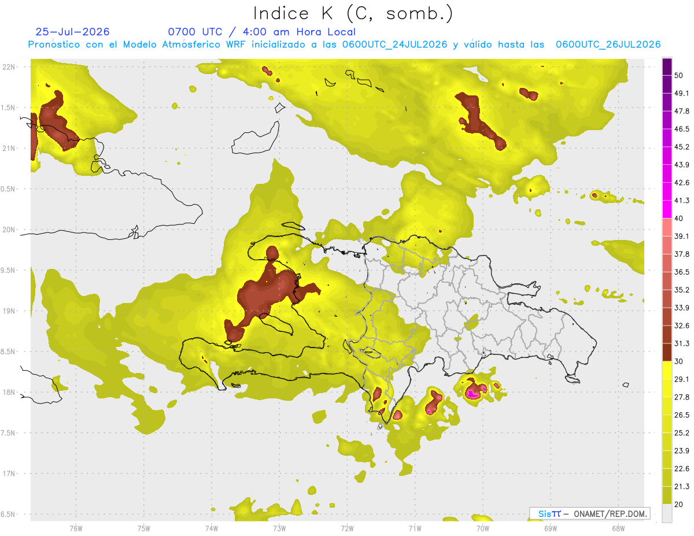Click the "72W" longitude axis label

tap(347, 528)
